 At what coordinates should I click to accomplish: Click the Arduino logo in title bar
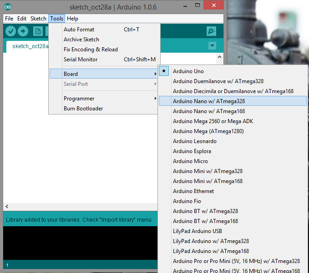click(x=8, y=7)
